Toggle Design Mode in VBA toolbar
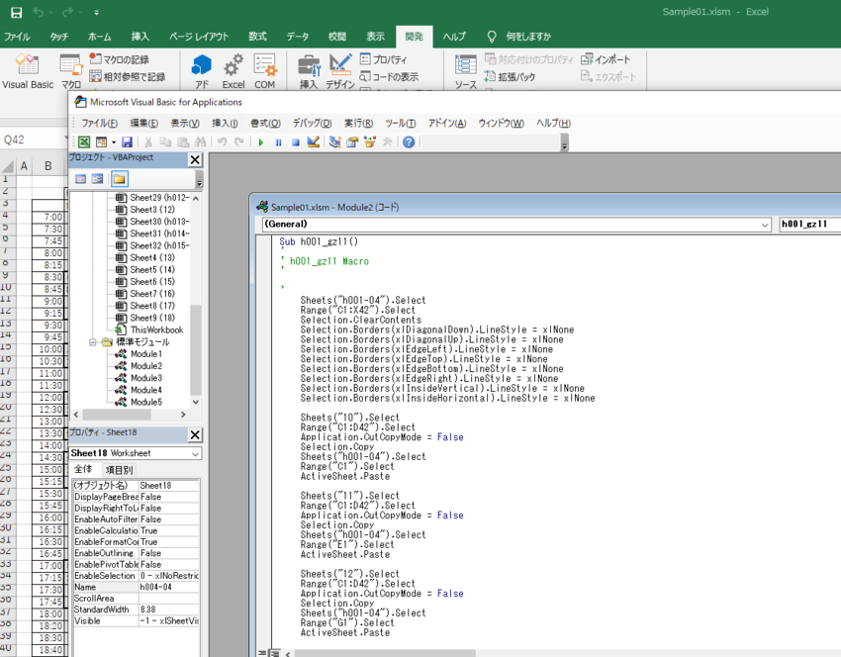This screenshot has height=657, width=841. tap(314, 142)
